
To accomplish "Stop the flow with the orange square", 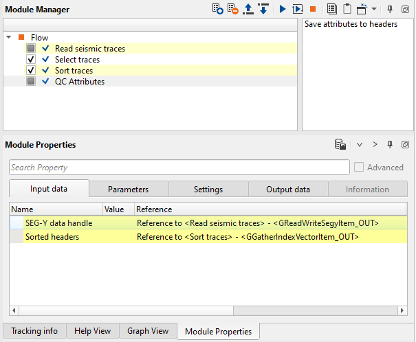I will (x=313, y=10).
